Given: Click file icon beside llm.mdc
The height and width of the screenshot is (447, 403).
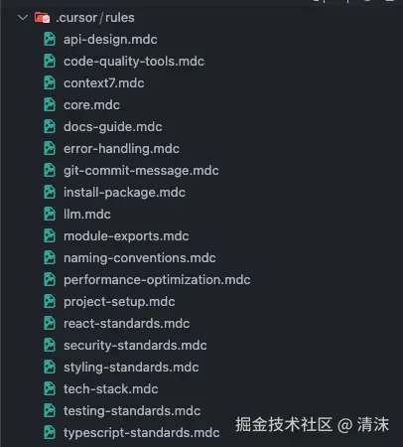Looking at the screenshot, I should 50,214.
